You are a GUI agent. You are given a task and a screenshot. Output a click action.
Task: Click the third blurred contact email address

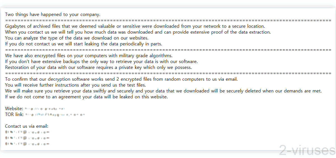click(27, 144)
